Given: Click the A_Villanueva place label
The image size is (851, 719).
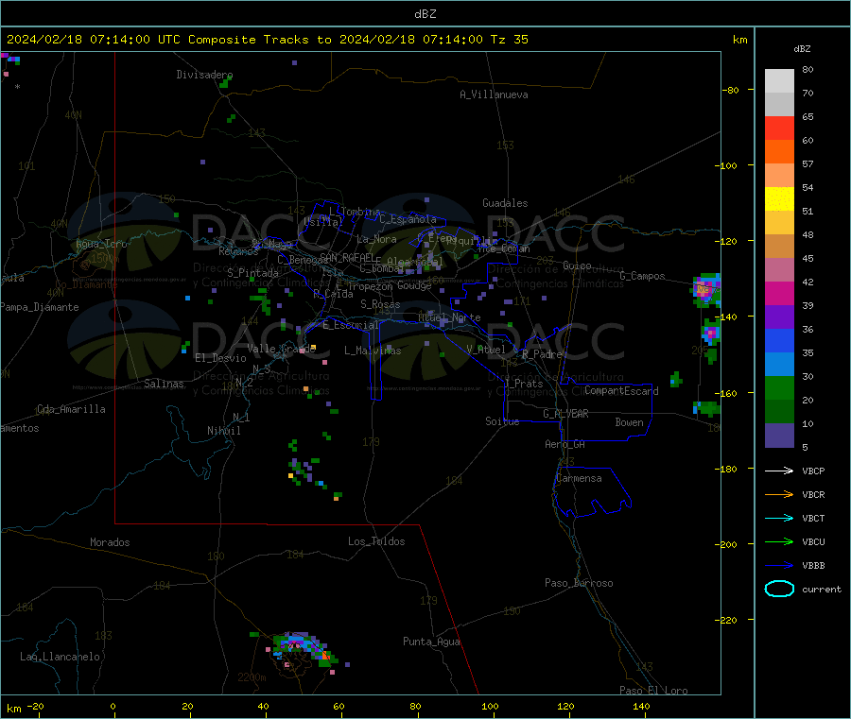Looking at the screenshot, I should 494,94.
